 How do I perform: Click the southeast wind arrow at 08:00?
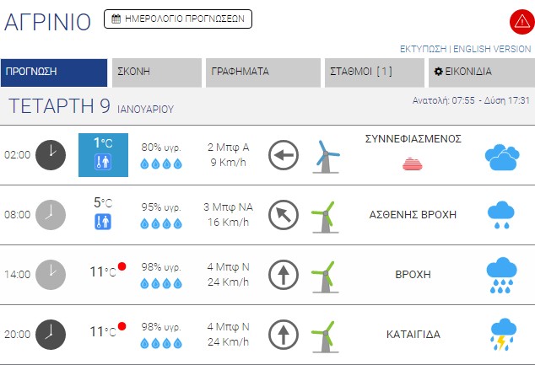click(284, 215)
